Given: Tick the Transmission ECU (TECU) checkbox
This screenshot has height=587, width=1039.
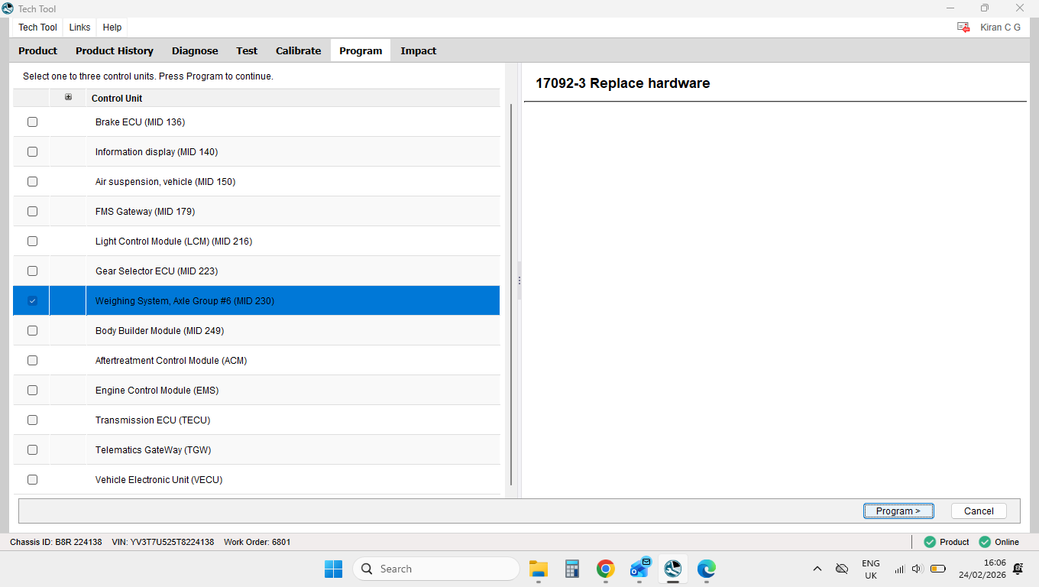Looking at the screenshot, I should (x=32, y=420).
